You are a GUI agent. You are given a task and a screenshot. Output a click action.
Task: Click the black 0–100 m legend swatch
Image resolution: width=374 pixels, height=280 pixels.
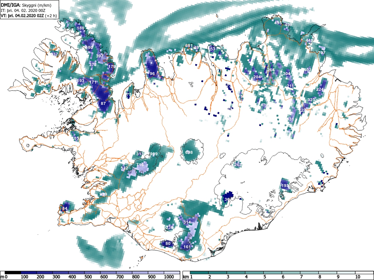point(13,273)
